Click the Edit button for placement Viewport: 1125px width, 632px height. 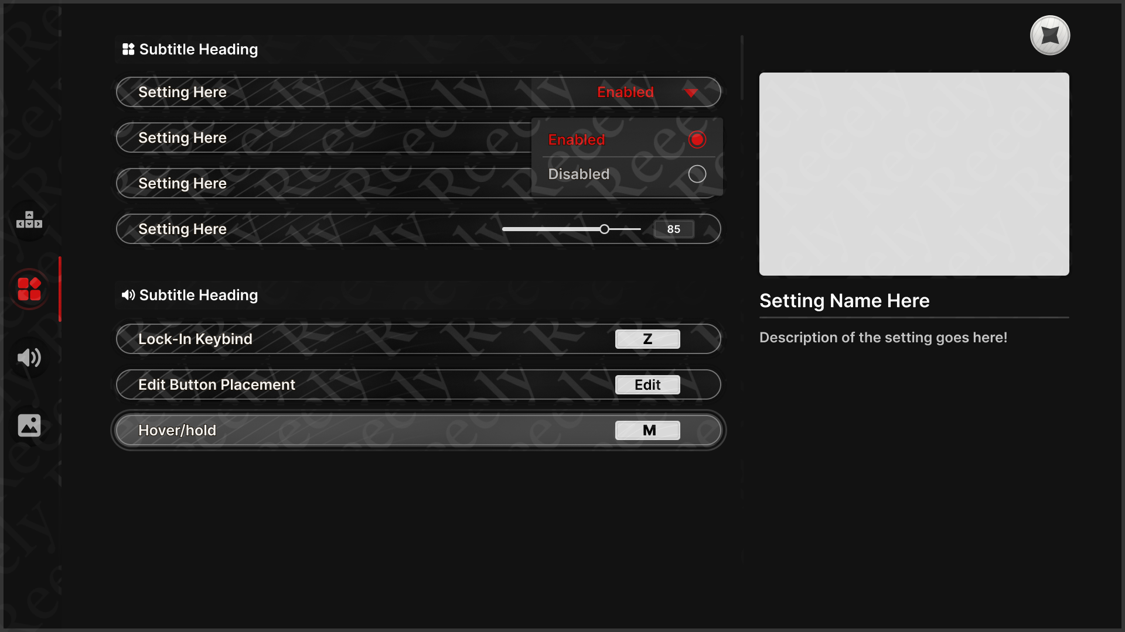pos(647,384)
